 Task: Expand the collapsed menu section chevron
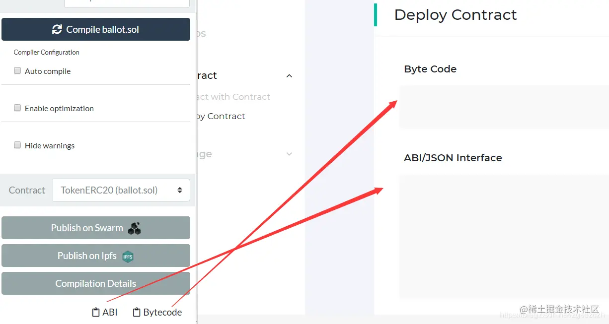[x=289, y=154]
